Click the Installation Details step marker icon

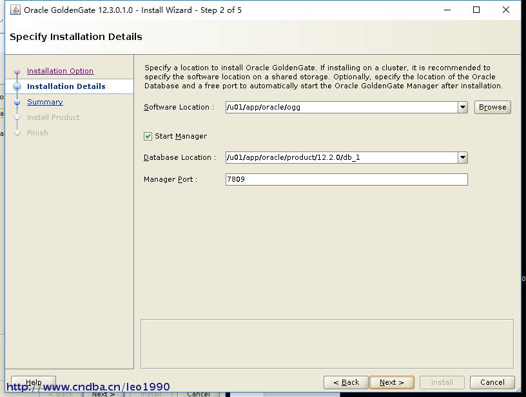coord(17,86)
